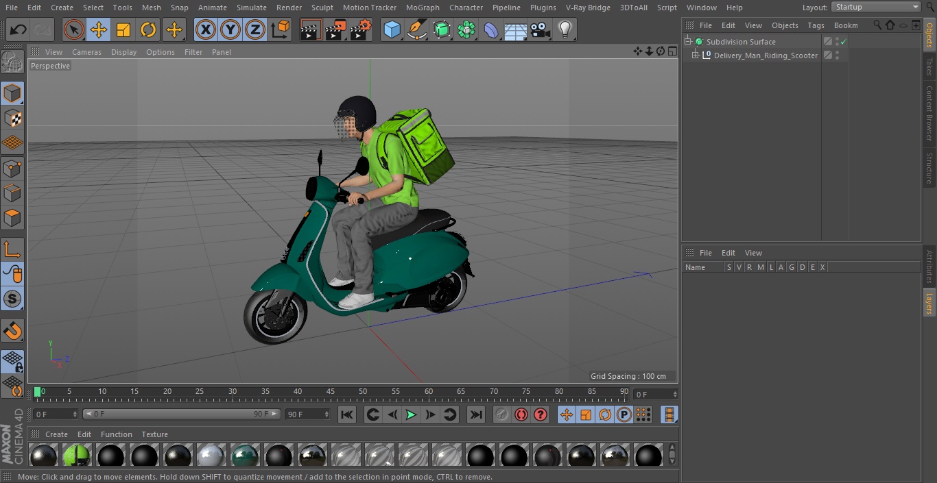Switch to Texture mode checkered cube
The height and width of the screenshot is (483, 937).
12,118
